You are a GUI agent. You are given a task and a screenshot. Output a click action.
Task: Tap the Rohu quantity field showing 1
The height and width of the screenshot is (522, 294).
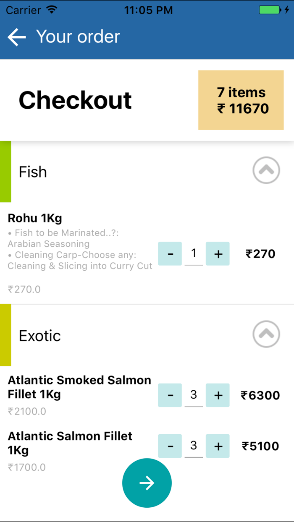pos(194,253)
